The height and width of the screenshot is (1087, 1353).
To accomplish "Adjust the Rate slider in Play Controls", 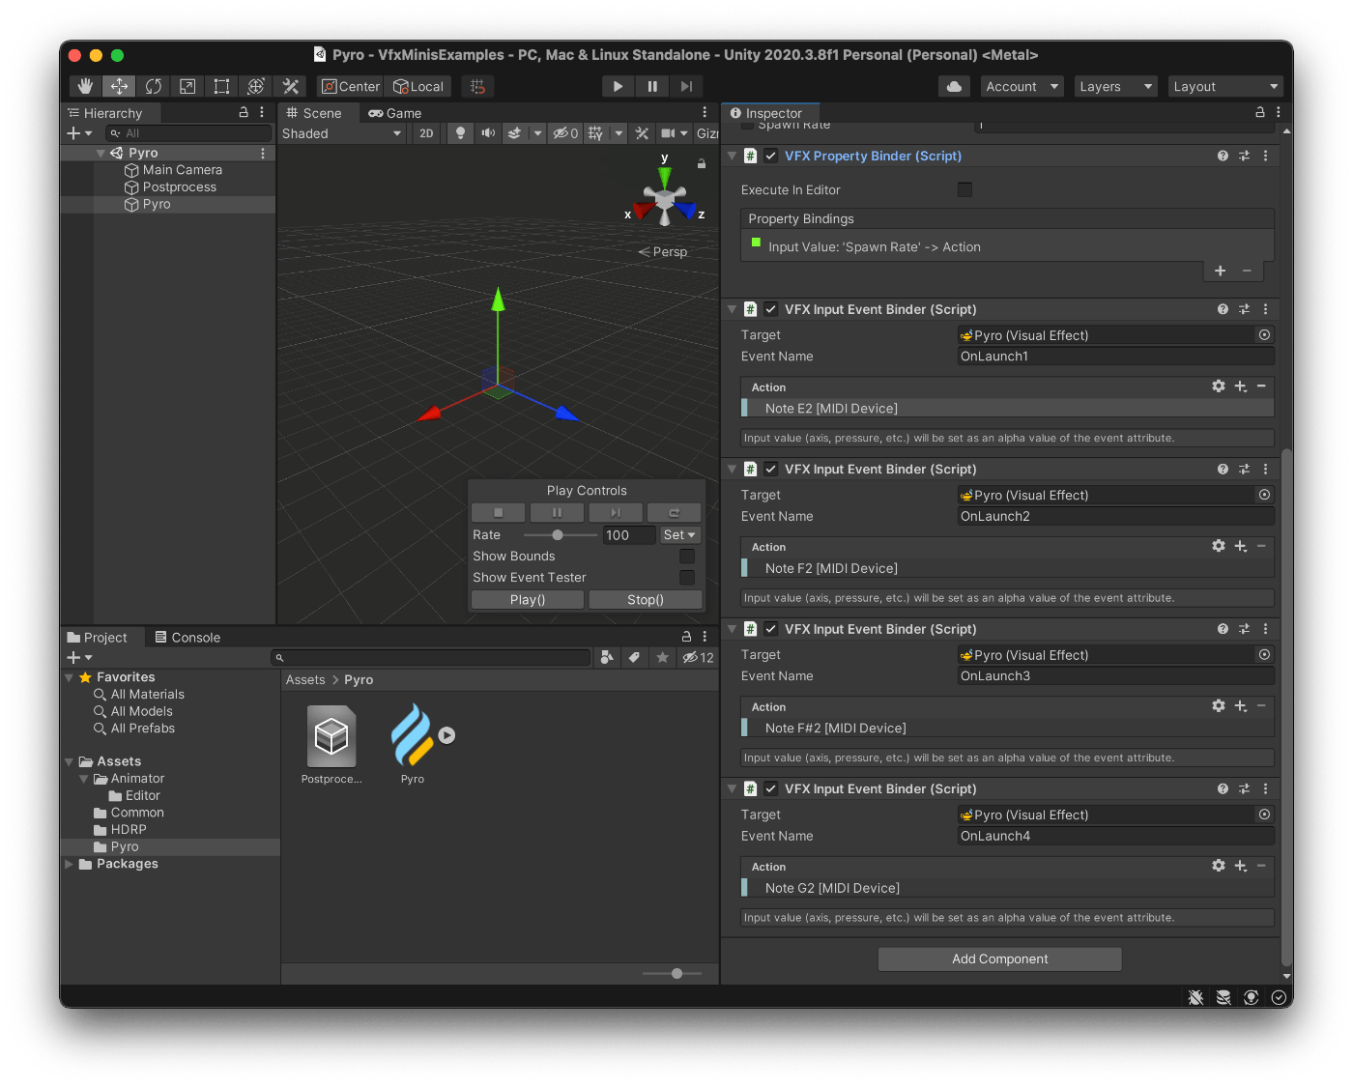I will click(x=560, y=534).
